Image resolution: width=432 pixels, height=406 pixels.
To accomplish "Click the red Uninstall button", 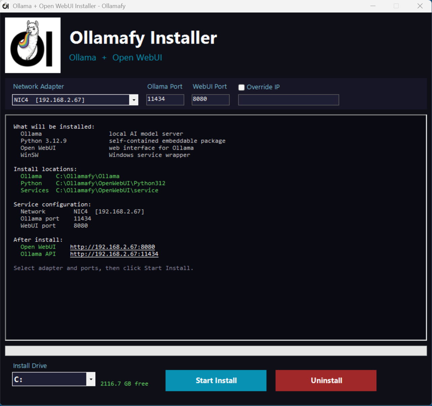I will pyautogui.click(x=326, y=380).
